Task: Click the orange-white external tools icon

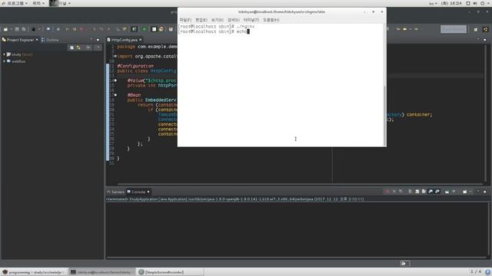Action: tap(161, 29)
